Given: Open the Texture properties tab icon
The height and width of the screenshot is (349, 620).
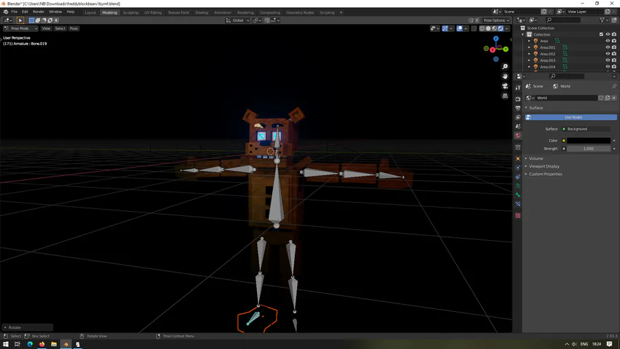Looking at the screenshot, I should 518,216.
